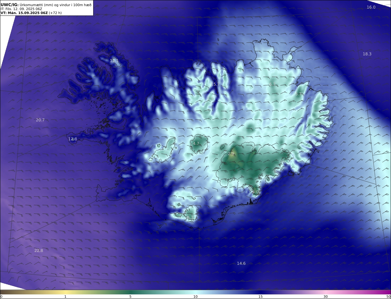Click the colorbar tick labeled 30
Viewport: 391px width, 299px height.
point(326,297)
